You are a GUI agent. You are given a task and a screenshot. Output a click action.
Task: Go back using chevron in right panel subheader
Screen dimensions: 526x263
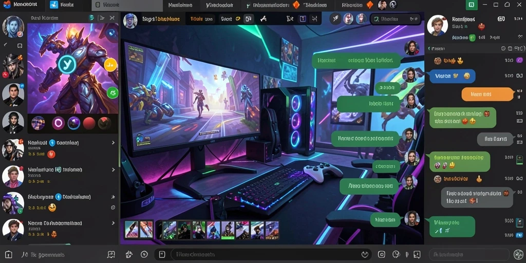pos(429,49)
